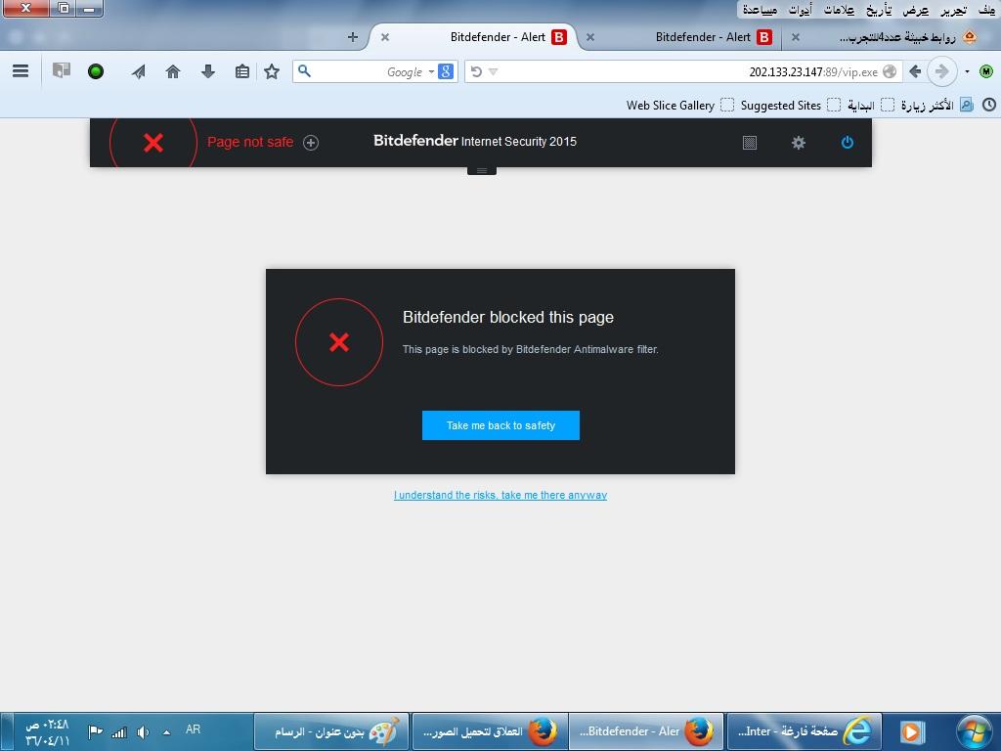1001x751 pixels.
Task: Close the روابط خبيثة tab
Action: click(796, 37)
